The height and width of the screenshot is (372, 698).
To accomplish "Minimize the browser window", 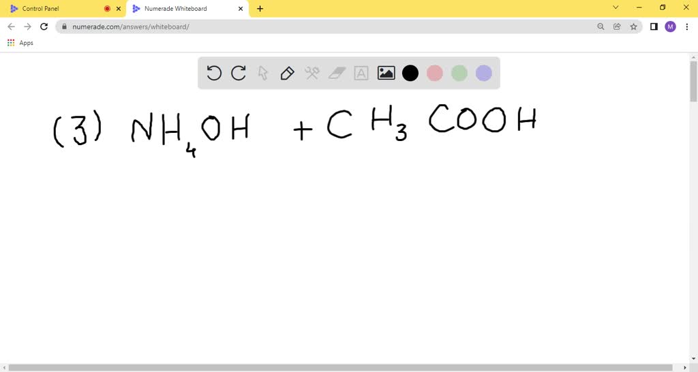I will pyautogui.click(x=639, y=7).
